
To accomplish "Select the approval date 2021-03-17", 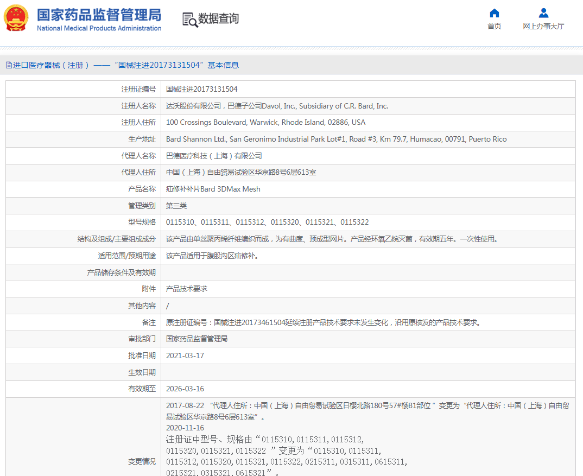I will tap(185, 356).
